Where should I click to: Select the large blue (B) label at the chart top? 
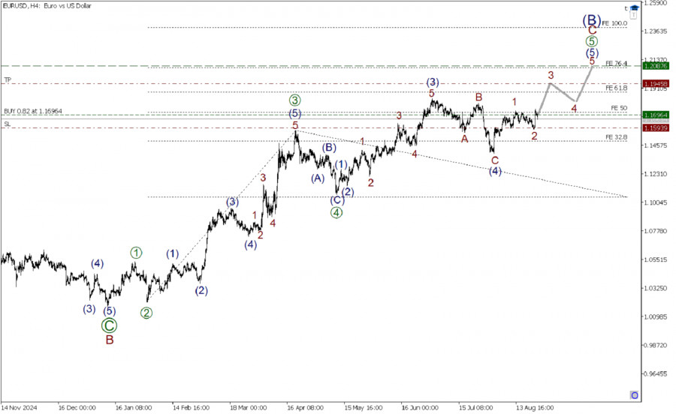point(592,19)
